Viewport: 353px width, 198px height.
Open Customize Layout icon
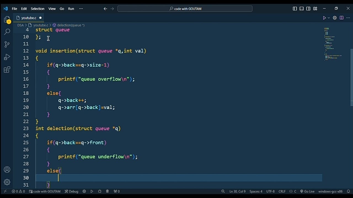315,9
